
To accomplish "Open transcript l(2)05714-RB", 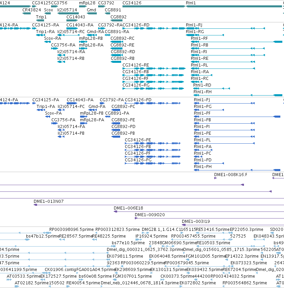I will click(x=71, y=58).
